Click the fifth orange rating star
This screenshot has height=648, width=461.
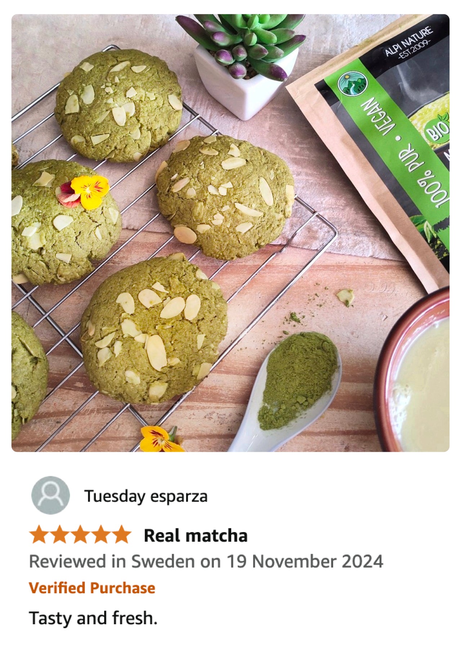pyautogui.click(x=121, y=535)
